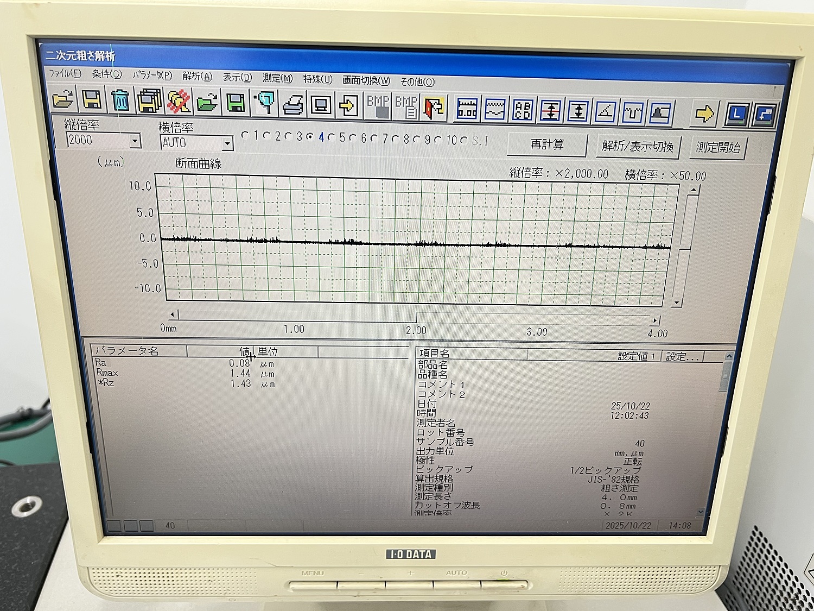814x611 pixels.
Task: Click the blue trash can delete icon
Action: tap(120, 100)
